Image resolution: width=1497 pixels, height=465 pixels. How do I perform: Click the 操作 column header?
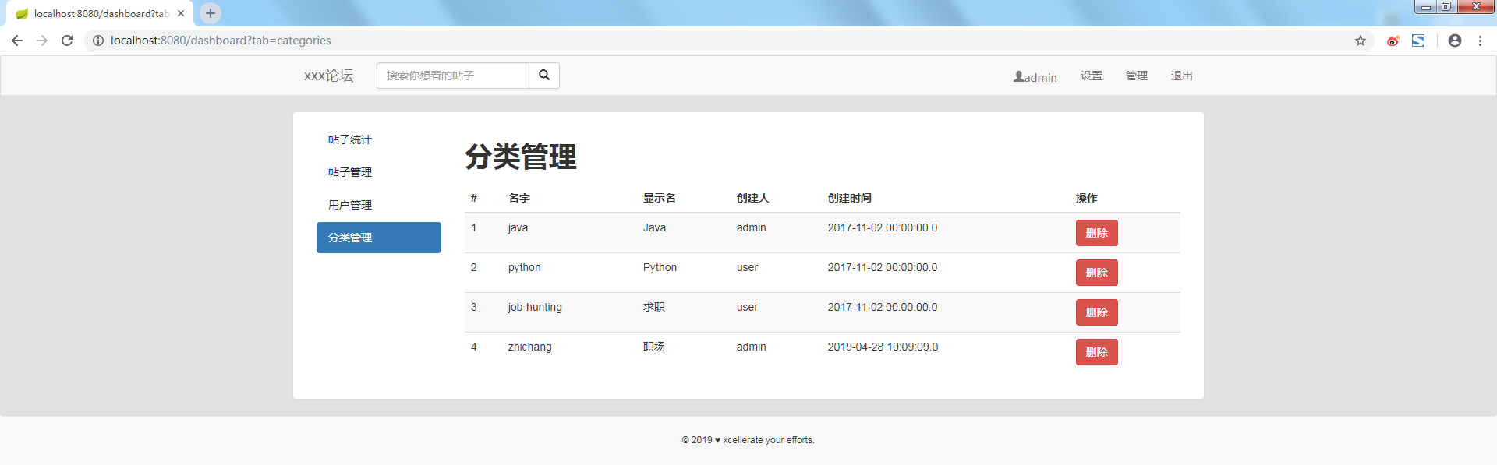point(1087,198)
